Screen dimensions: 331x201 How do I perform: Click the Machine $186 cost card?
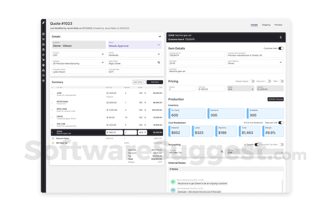click(x=226, y=131)
